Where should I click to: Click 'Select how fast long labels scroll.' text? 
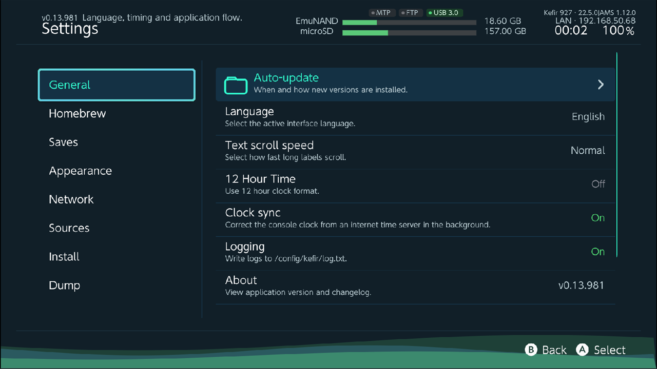point(285,157)
